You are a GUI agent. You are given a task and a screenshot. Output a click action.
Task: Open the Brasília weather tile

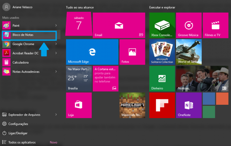pos(79,79)
